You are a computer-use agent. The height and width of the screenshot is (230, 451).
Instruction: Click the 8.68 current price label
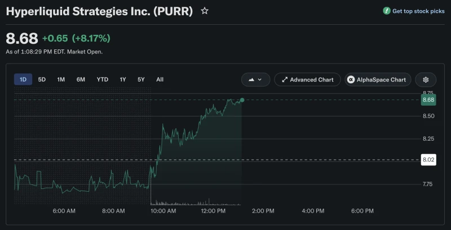point(428,100)
